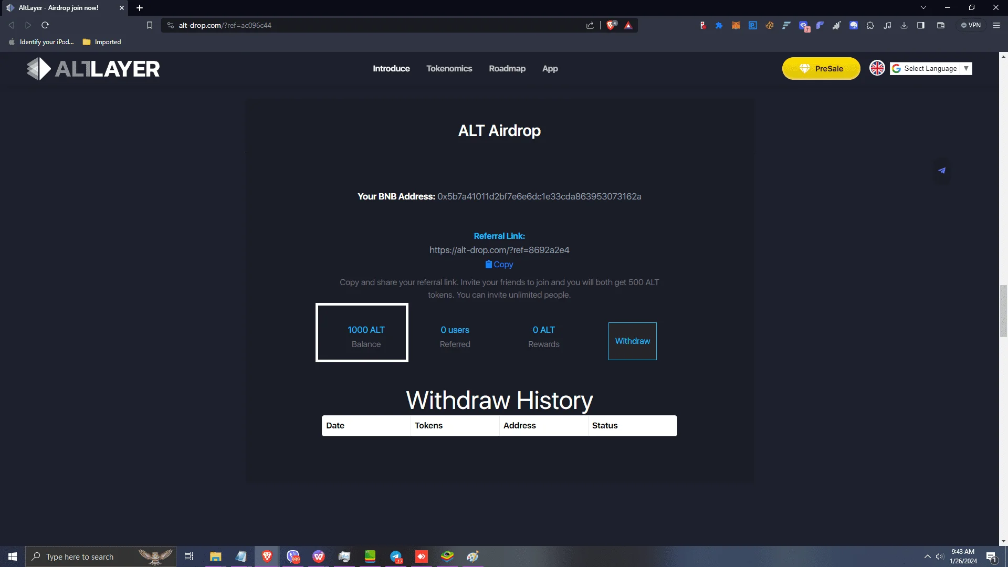Show hidden system tray icons
Screen dimensions: 1008x567
coord(927,556)
